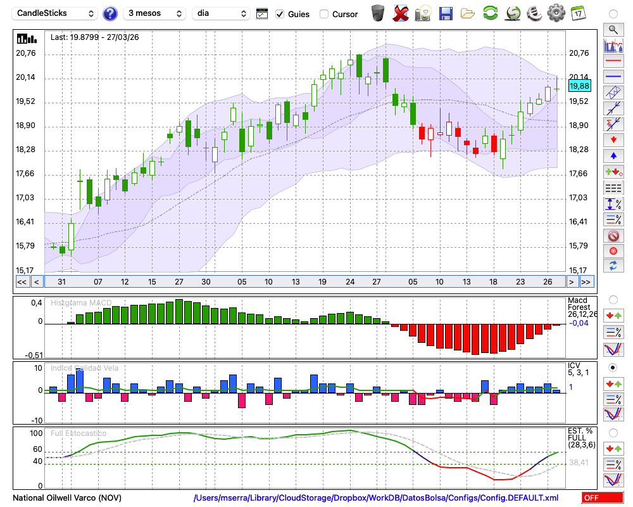Select the trend line tool with arrows
Viewport: 633px width, 507px height.
pos(613,108)
